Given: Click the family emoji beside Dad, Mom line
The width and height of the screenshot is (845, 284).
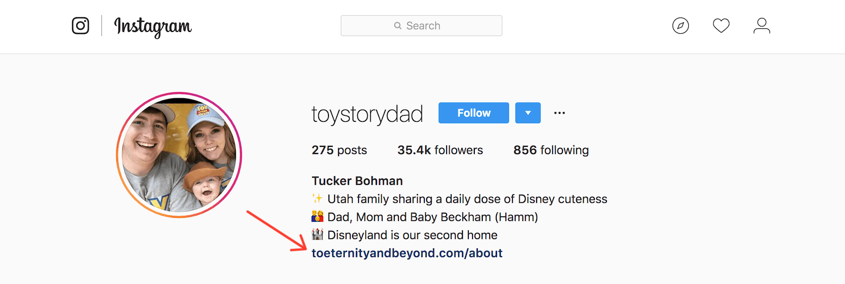Looking at the screenshot, I should (317, 216).
